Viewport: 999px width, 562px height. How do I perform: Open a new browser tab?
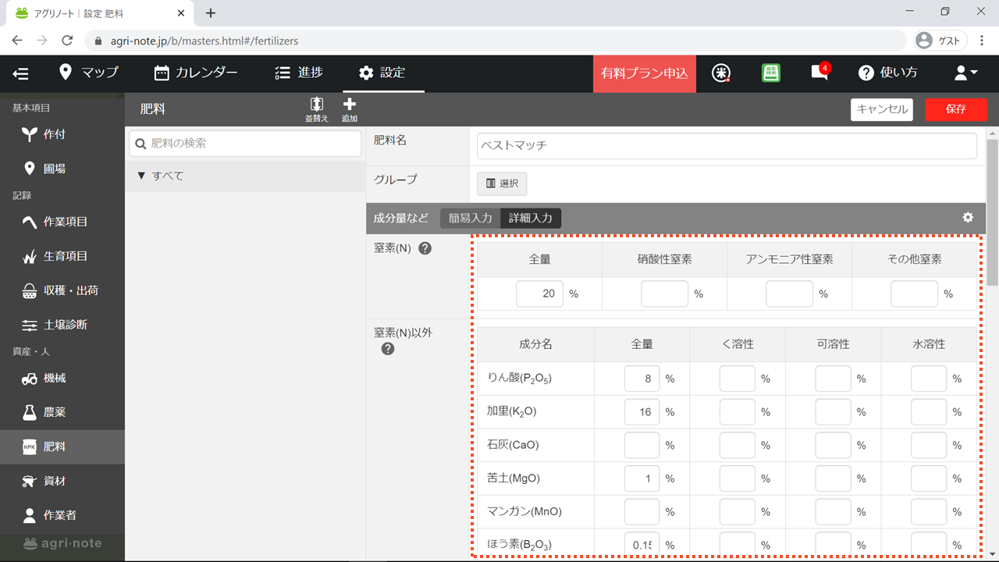point(211,13)
